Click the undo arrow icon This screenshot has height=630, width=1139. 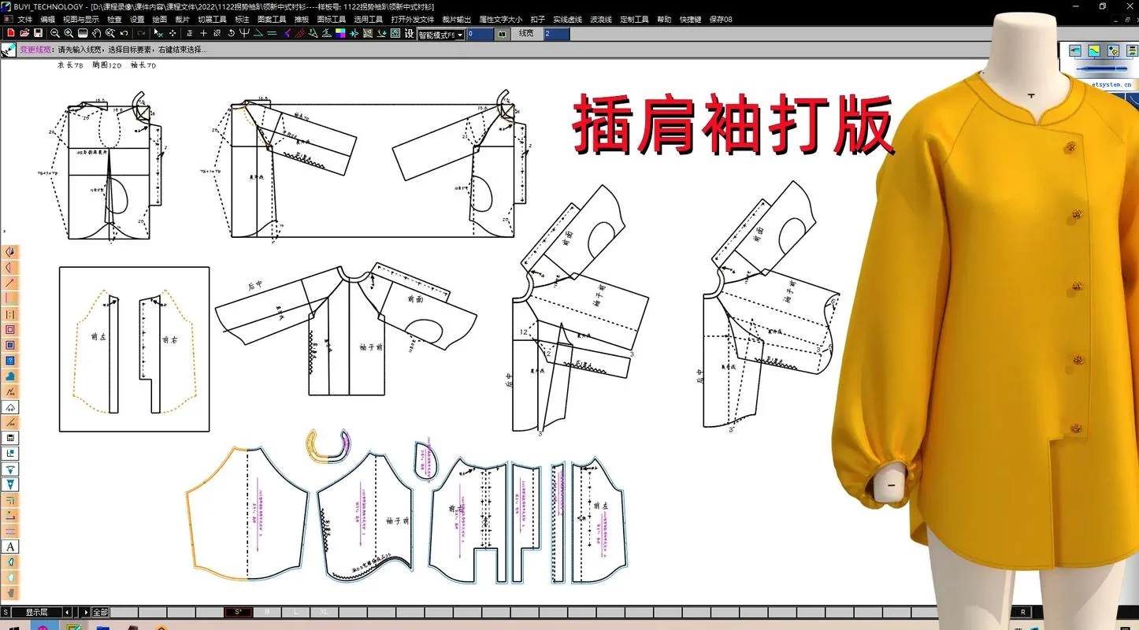(x=124, y=33)
